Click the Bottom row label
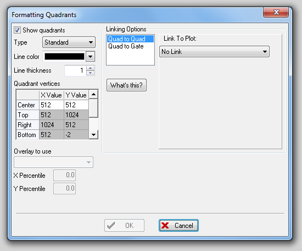Screen dimensions: 302x251 tap(28, 134)
